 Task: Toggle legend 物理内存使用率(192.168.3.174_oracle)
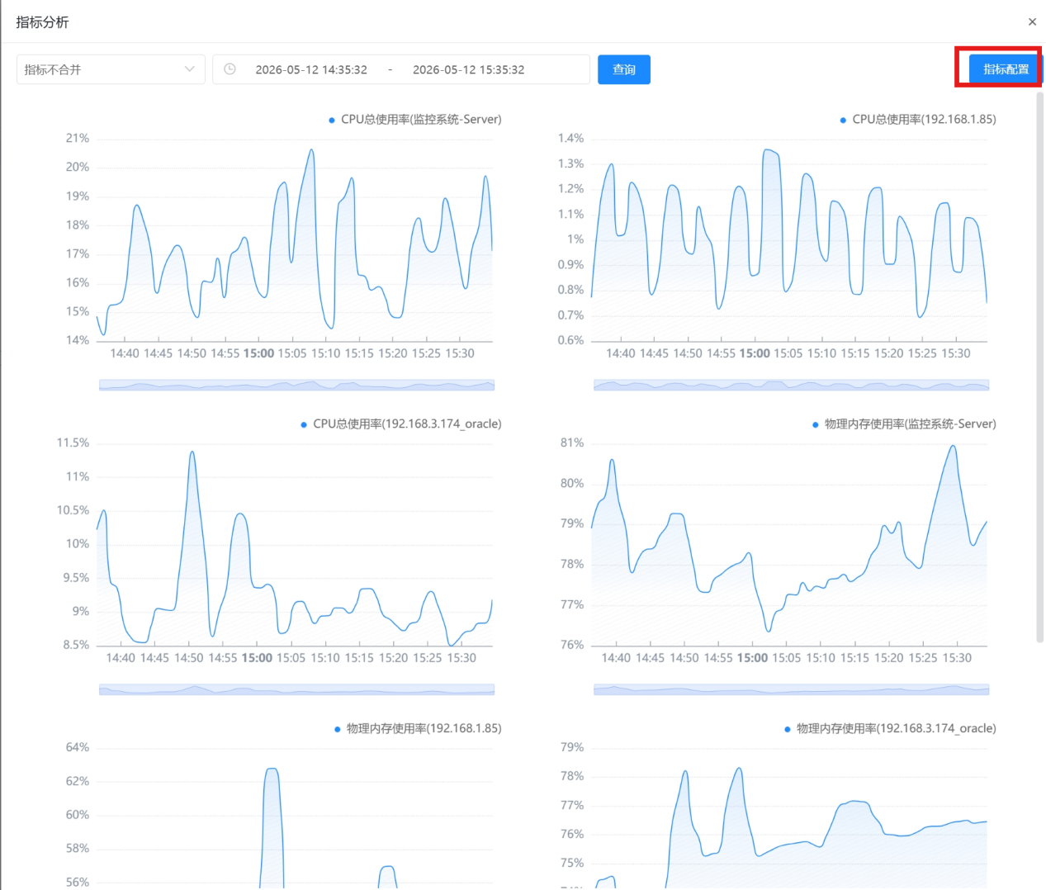point(890,728)
